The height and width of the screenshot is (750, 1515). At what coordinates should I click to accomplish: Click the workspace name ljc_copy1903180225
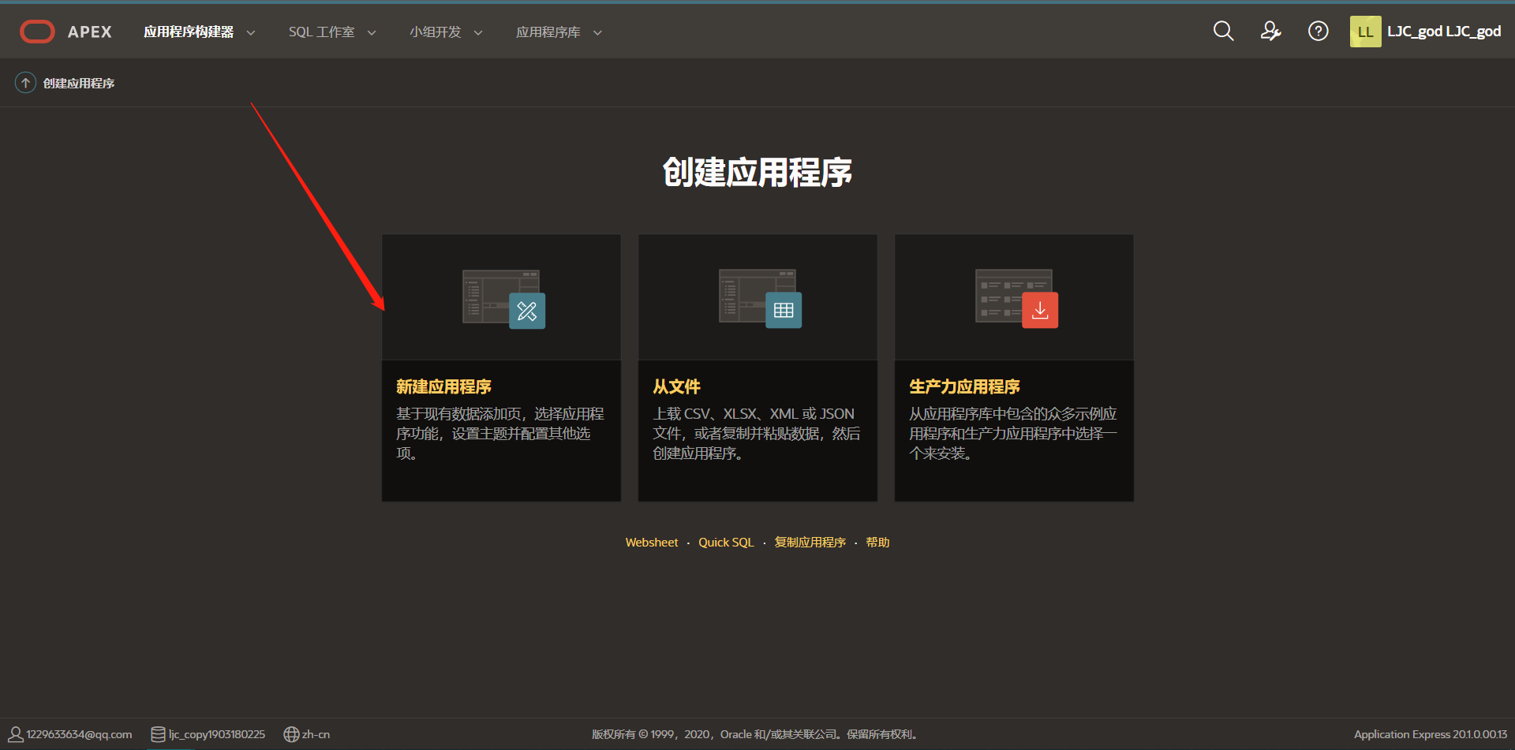click(217, 733)
